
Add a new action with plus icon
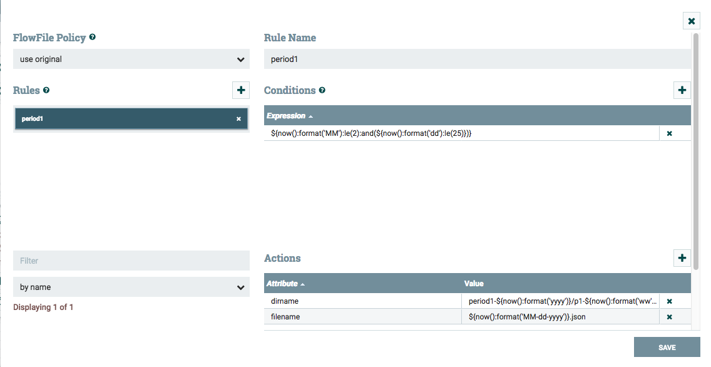(x=682, y=257)
